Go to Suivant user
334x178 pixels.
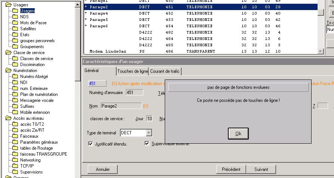tap(261, 169)
